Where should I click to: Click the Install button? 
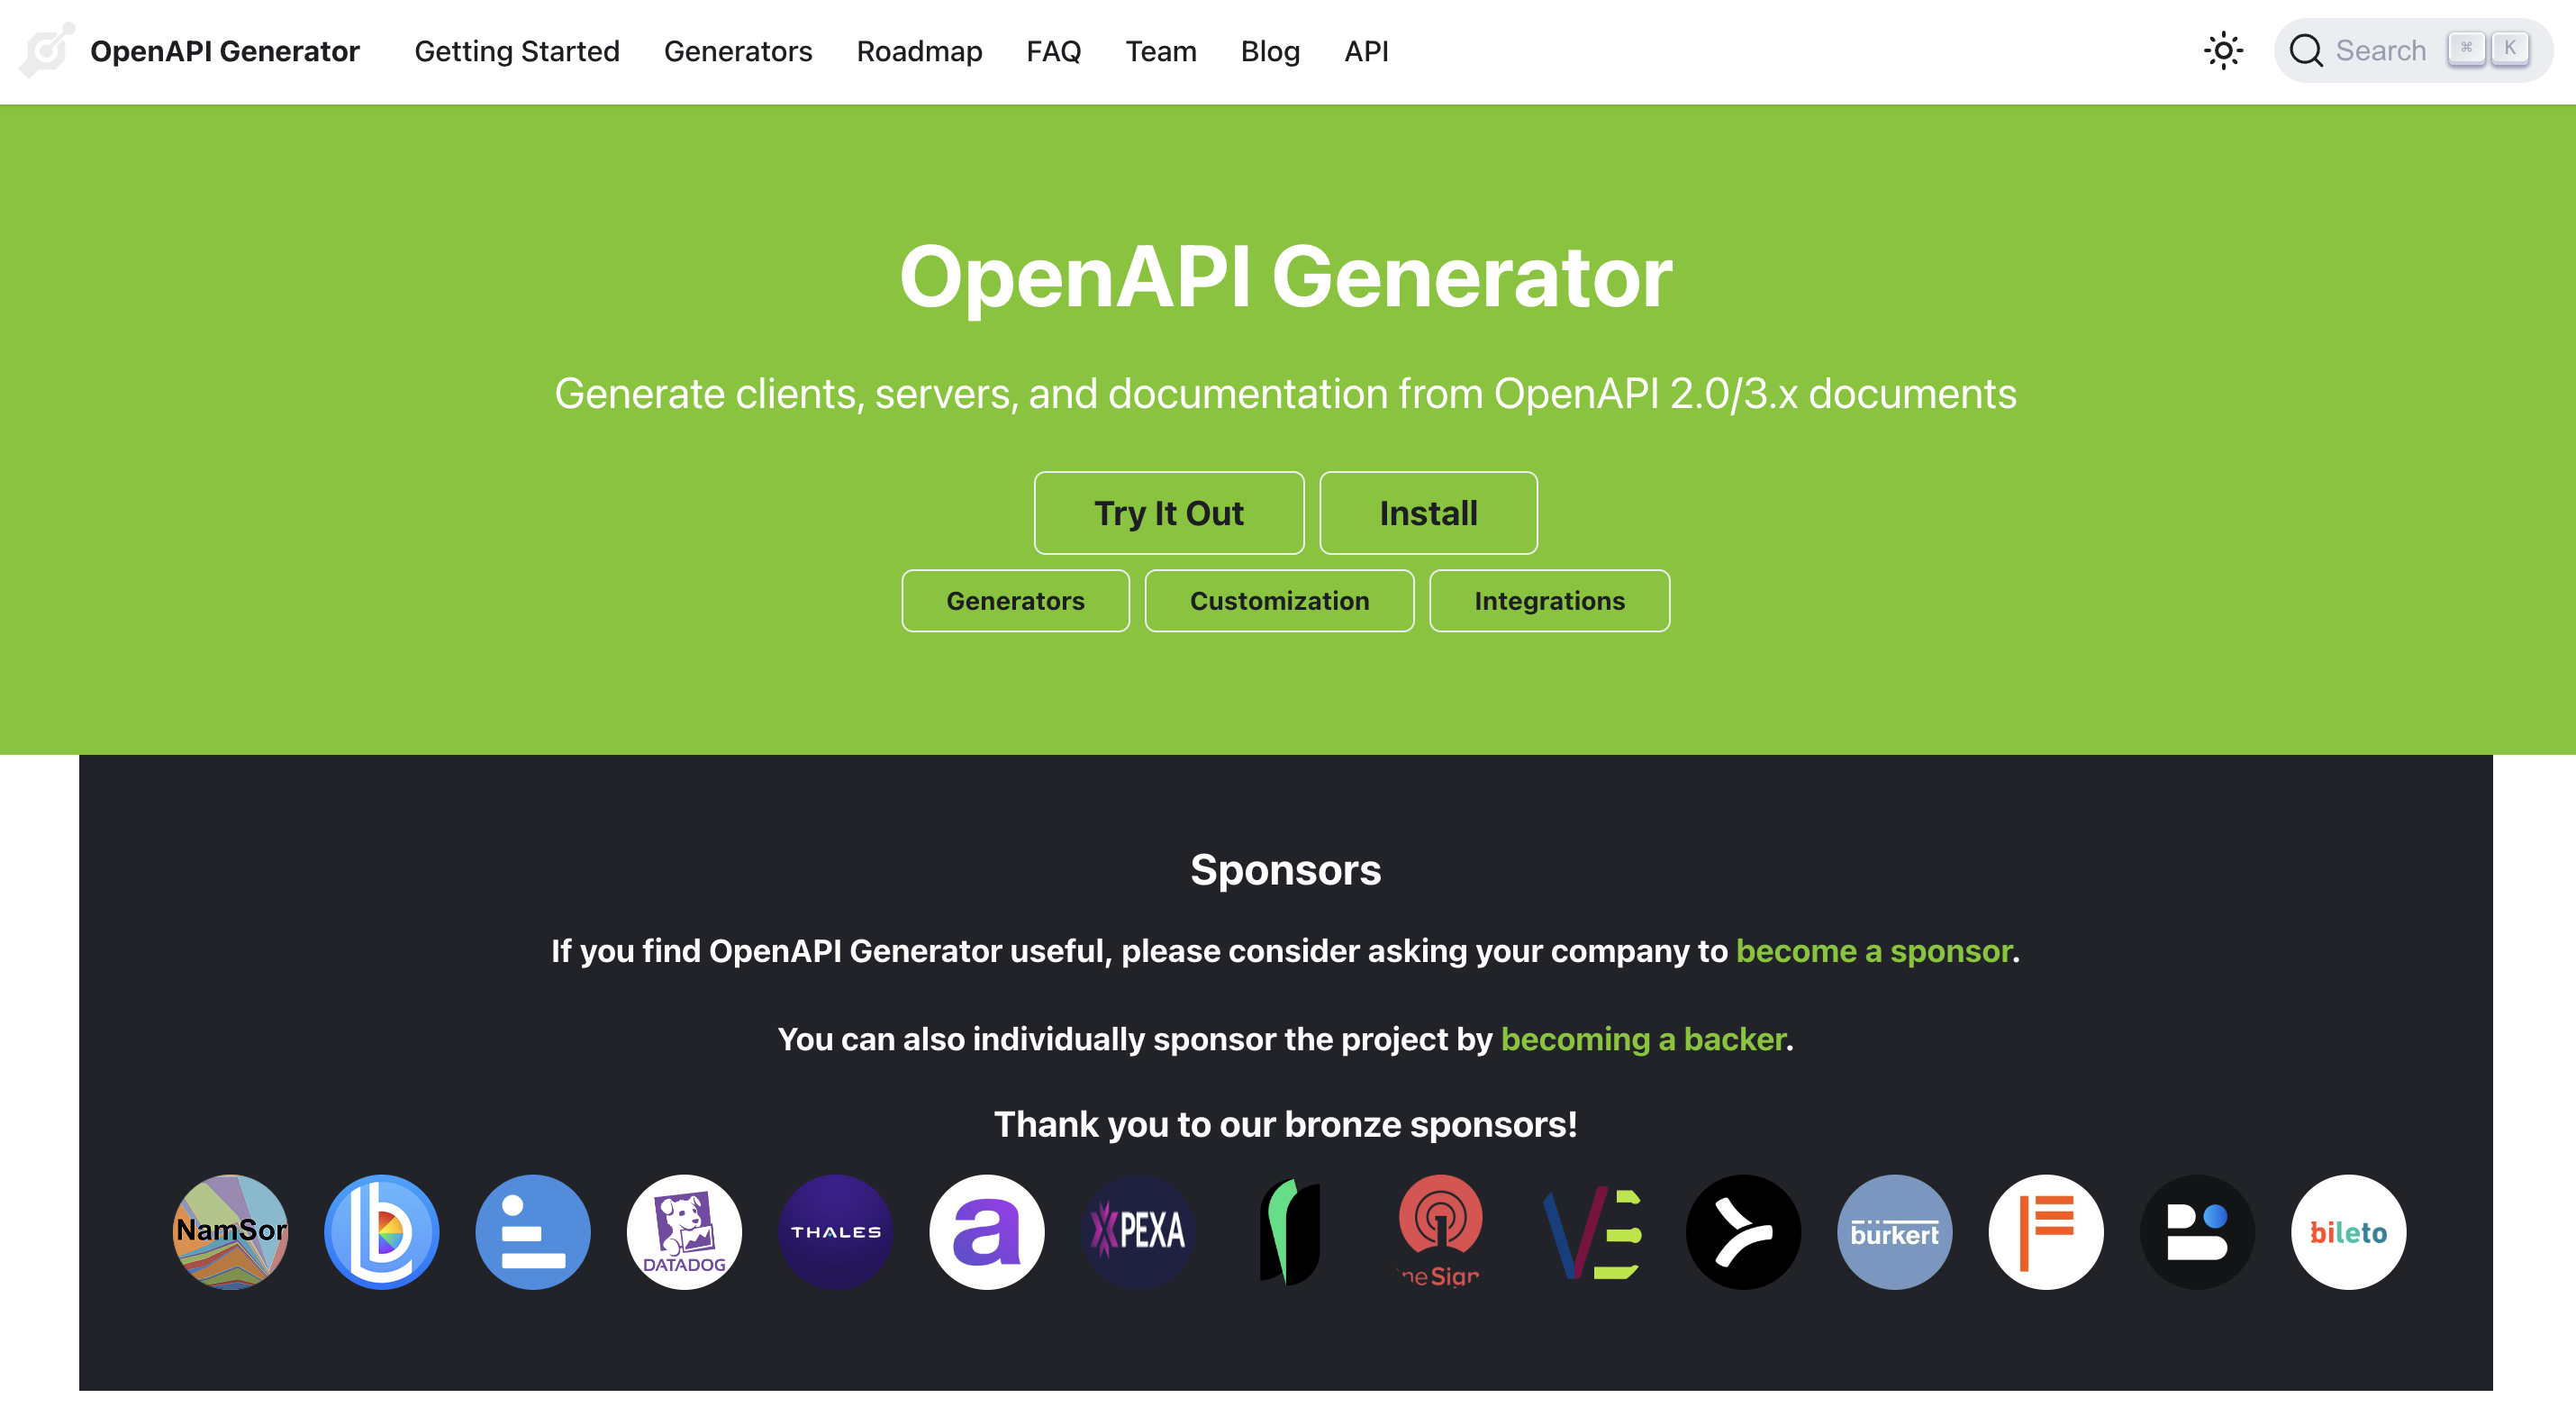pyautogui.click(x=1427, y=513)
